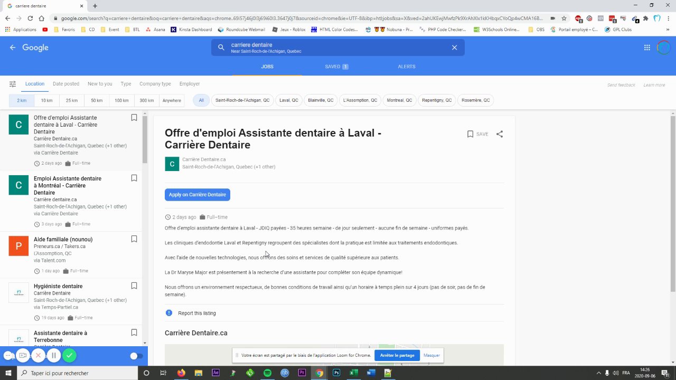Report this listing via the flag icon
676x380 pixels.
pyautogui.click(x=169, y=313)
